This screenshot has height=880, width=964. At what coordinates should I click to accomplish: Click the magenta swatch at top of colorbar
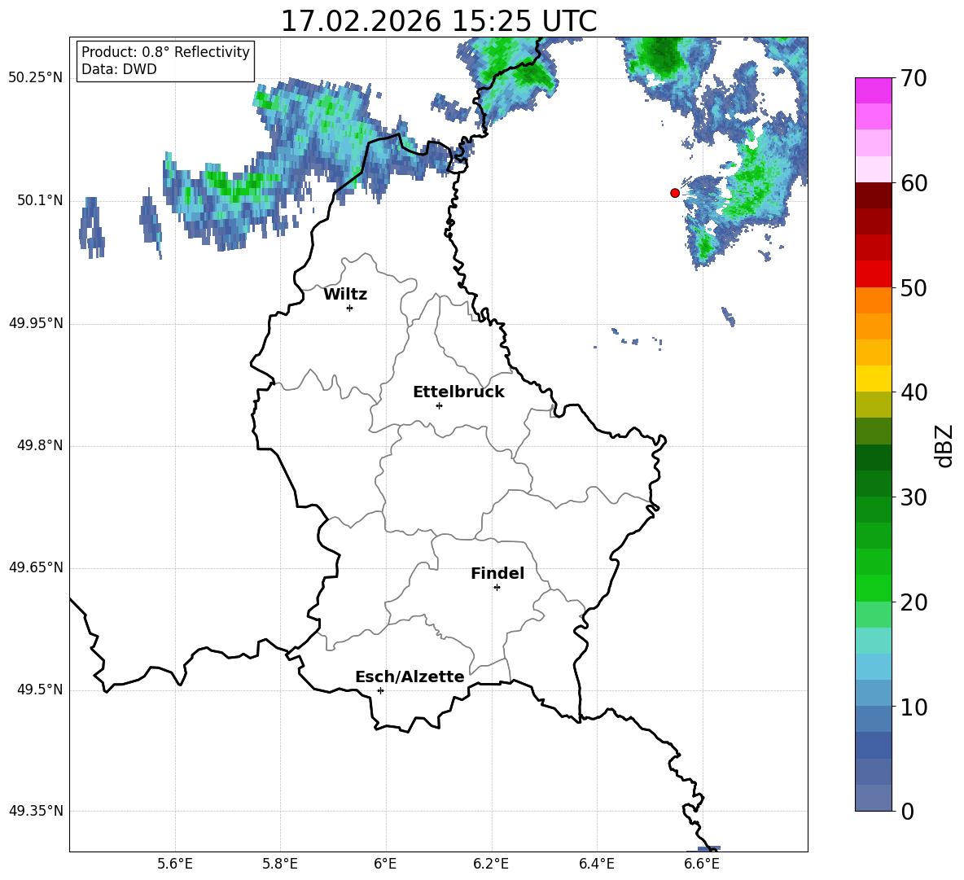click(x=873, y=90)
